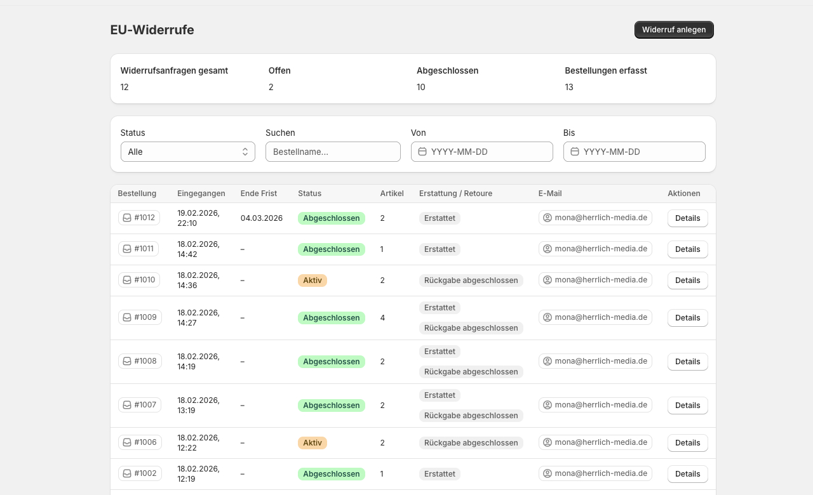Click the inbox icon for order #1012
The image size is (813, 495).
(x=127, y=218)
